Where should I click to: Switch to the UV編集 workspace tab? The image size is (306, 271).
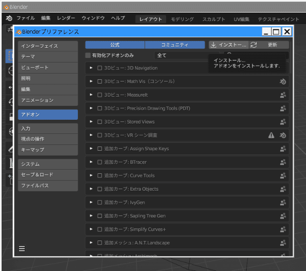coord(241,19)
